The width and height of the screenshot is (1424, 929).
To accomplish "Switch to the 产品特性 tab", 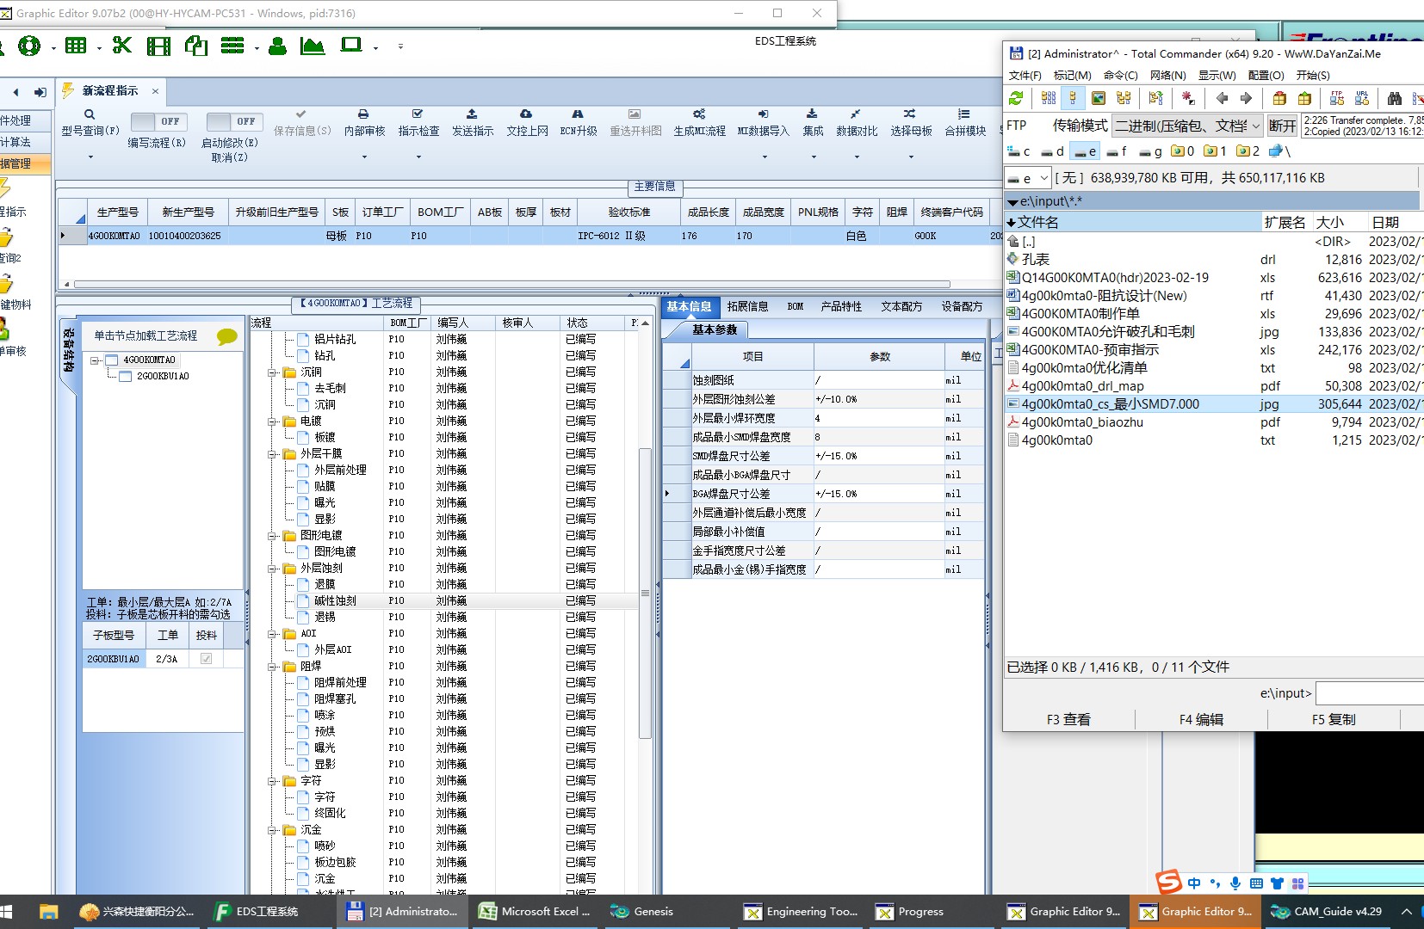I will click(x=841, y=306).
